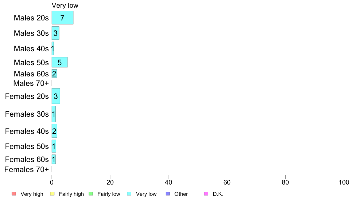The image size is (352, 218).
Task: Select the Females 40s bar showing 2
Action: (x=54, y=131)
